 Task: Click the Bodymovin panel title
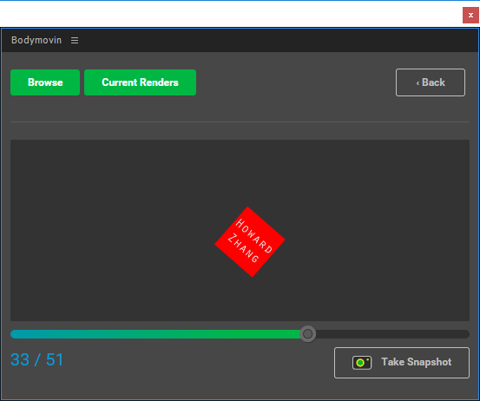click(x=36, y=40)
